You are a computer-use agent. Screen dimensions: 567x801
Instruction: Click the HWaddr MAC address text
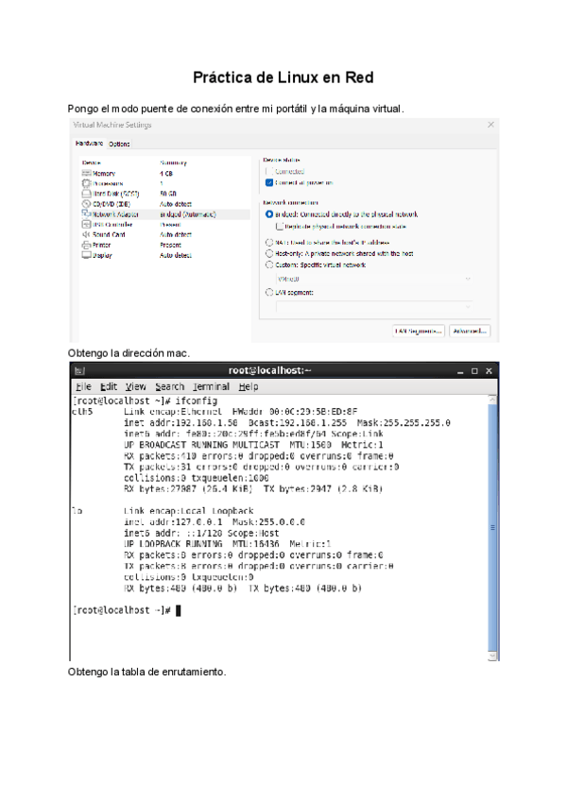point(295,412)
